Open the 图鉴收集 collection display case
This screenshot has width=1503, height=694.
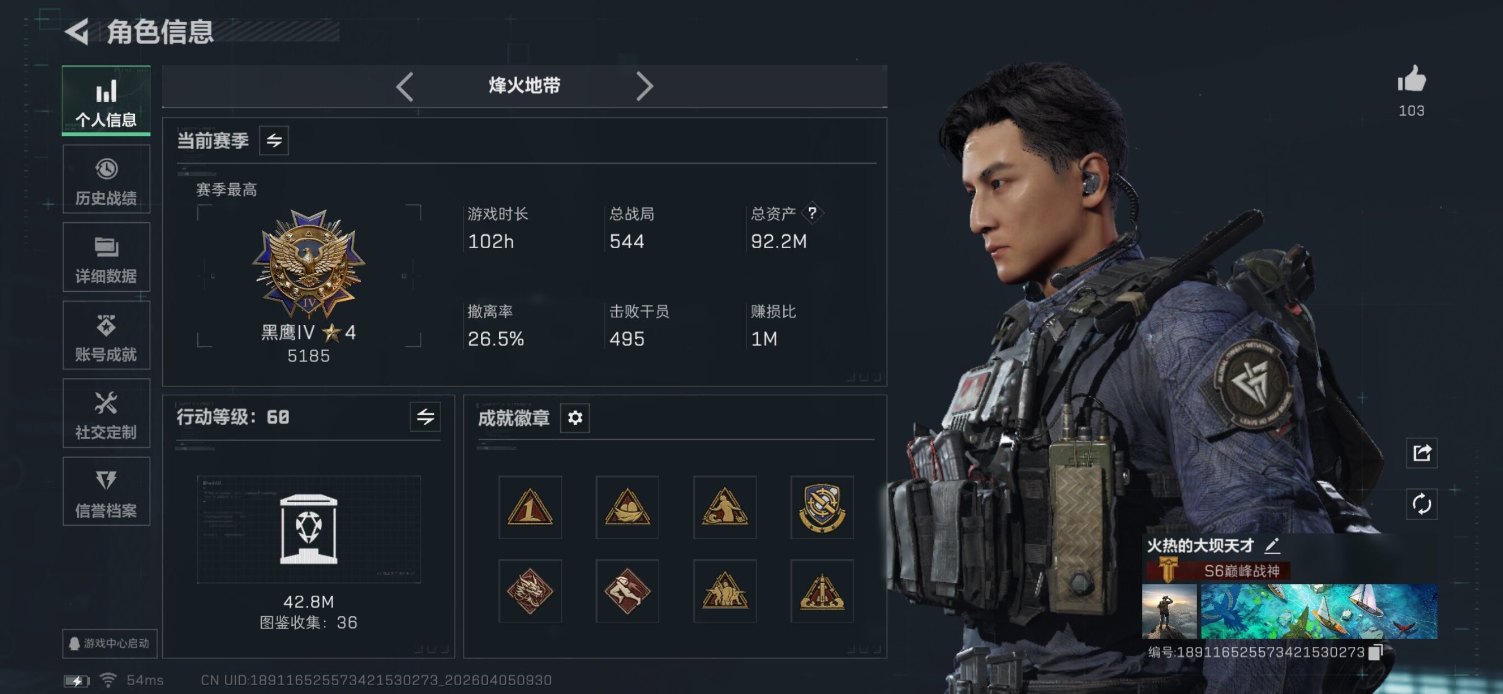pos(309,530)
